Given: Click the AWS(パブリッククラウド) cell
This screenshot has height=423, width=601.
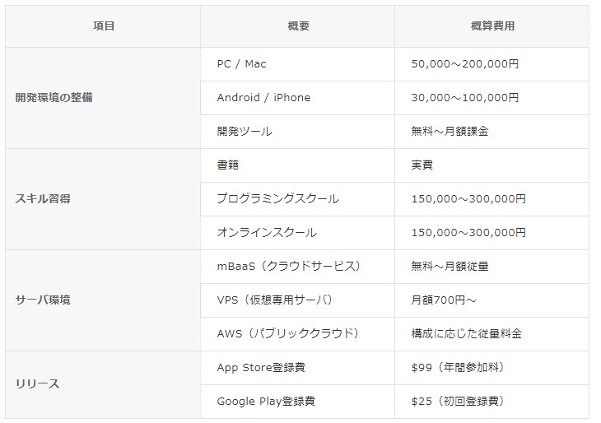Looking at the screenshot, I should coord(288,333).
